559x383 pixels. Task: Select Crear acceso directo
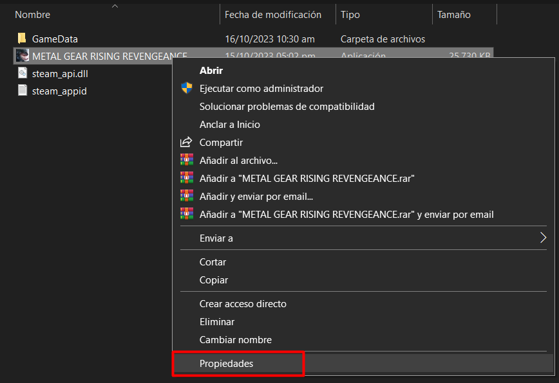(x=243, y=304)
